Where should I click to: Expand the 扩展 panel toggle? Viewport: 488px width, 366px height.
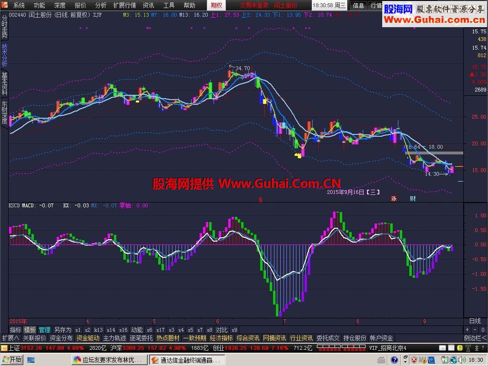coord(10,338)
